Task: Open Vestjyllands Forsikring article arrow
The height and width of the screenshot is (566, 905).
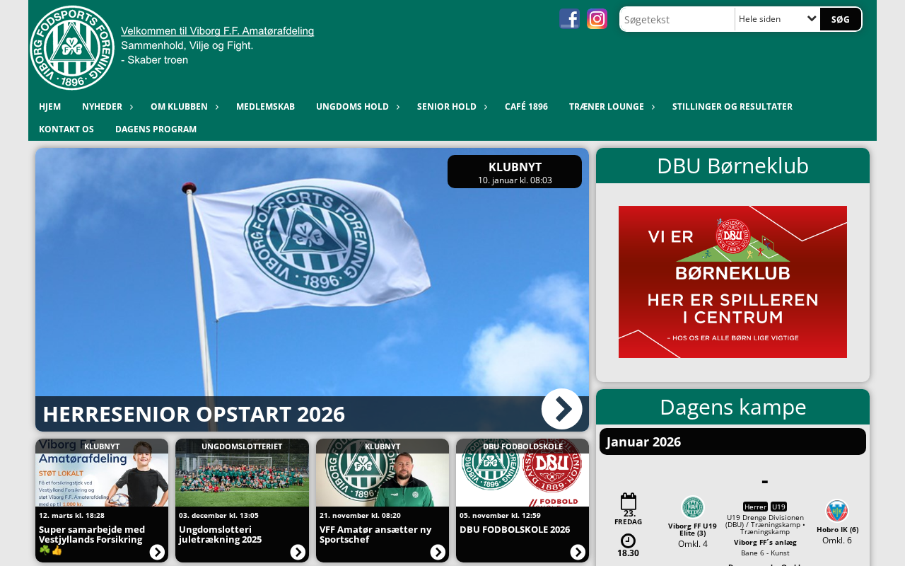Action: [x=157, y=552]
